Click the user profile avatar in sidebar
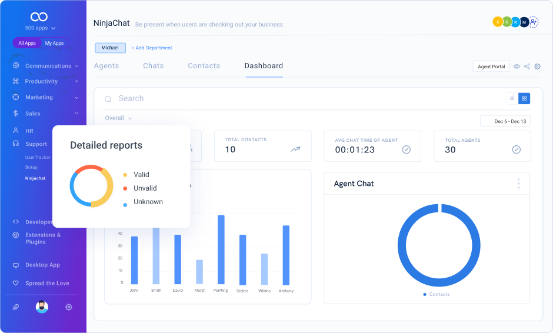553x333 pixels. [x=42, y=307]
